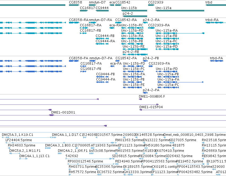
Task: Open the DME1-001D01 insertion label
Action: tap(63, 112)
